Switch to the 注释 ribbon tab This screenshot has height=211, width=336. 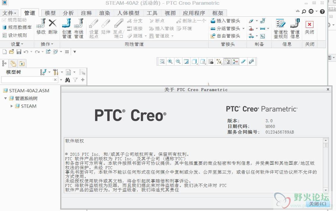[x=86, y=13]
